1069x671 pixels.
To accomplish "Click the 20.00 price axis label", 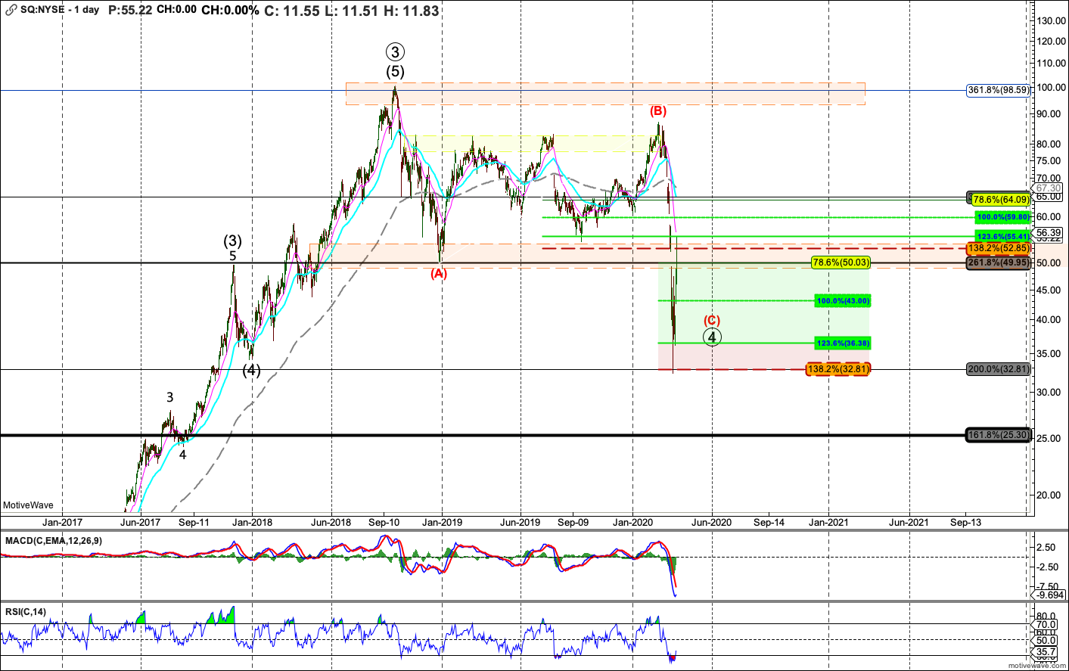I will tap(1049, 495).
